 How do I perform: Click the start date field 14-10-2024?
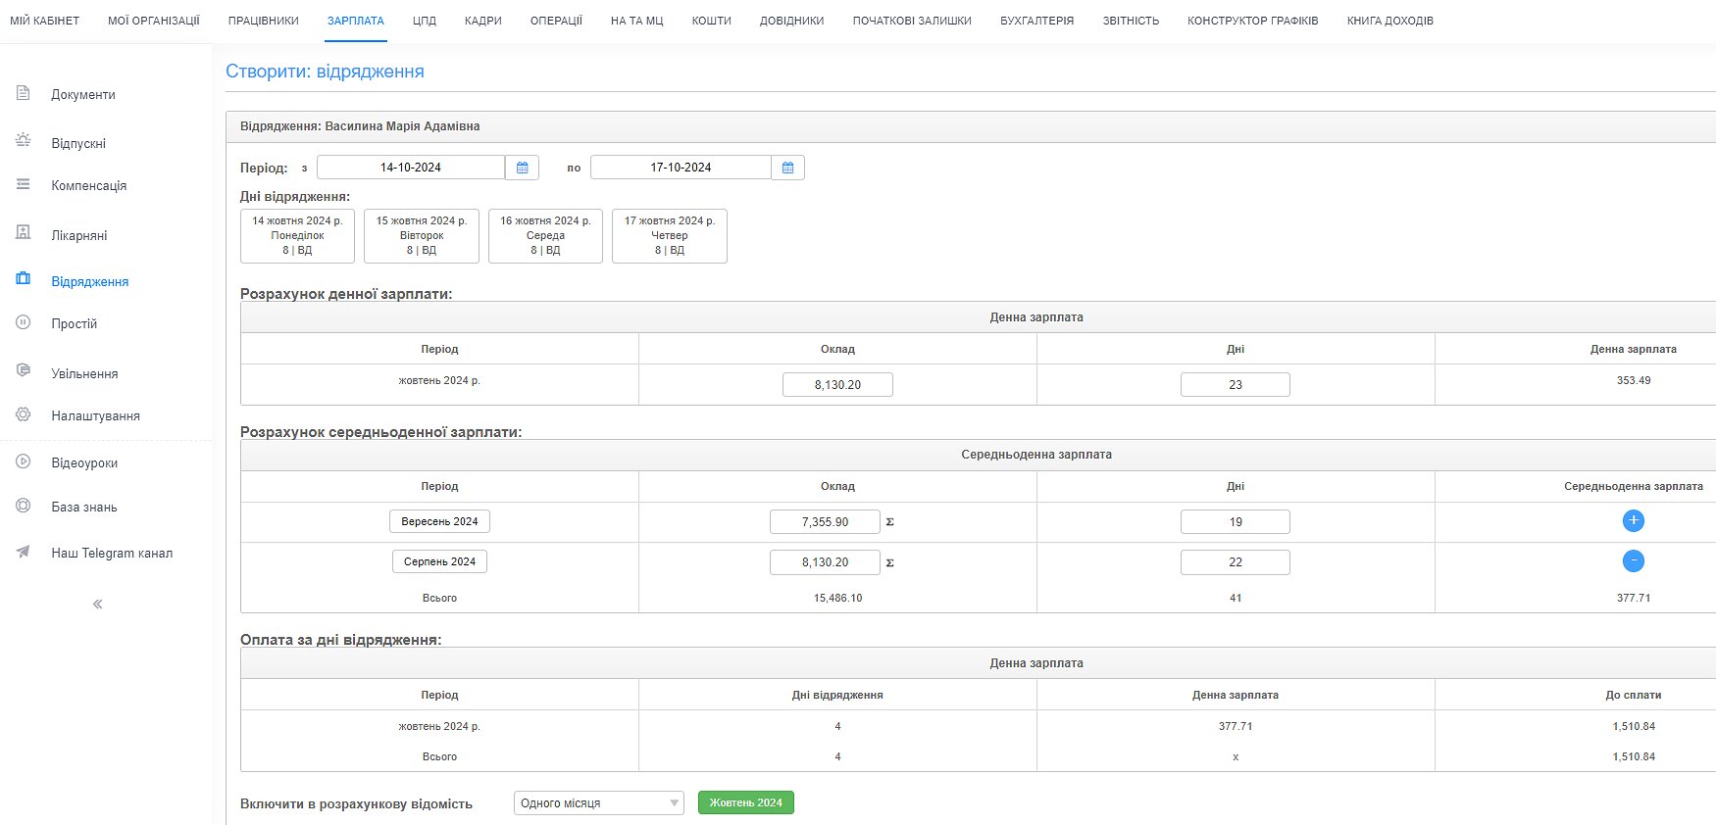tap(411, 168)
